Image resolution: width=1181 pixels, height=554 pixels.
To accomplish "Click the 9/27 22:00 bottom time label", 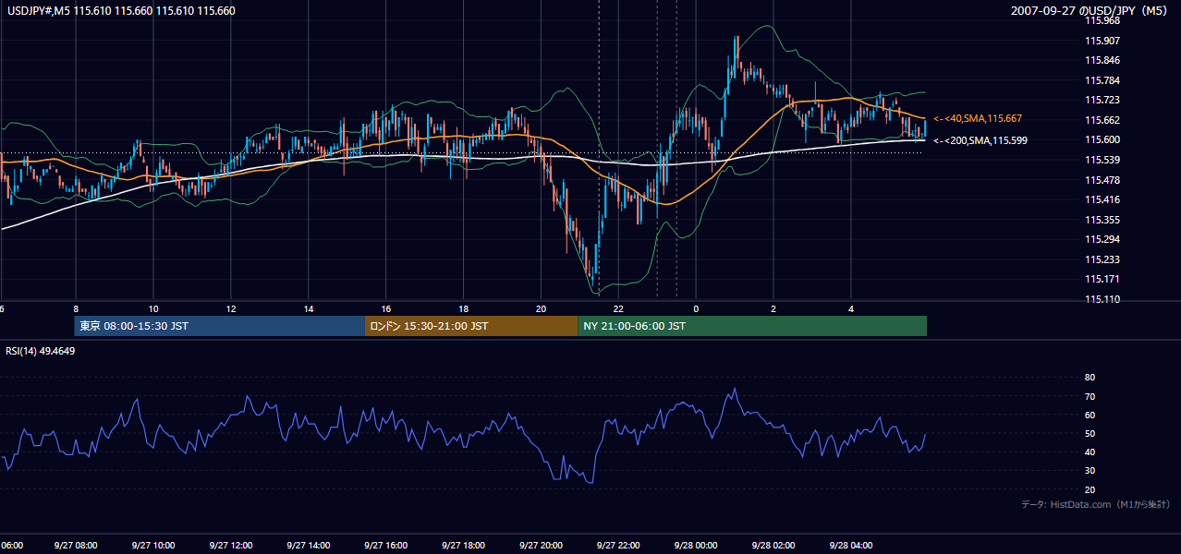I will pyautogui.click(x=618, y=546).
